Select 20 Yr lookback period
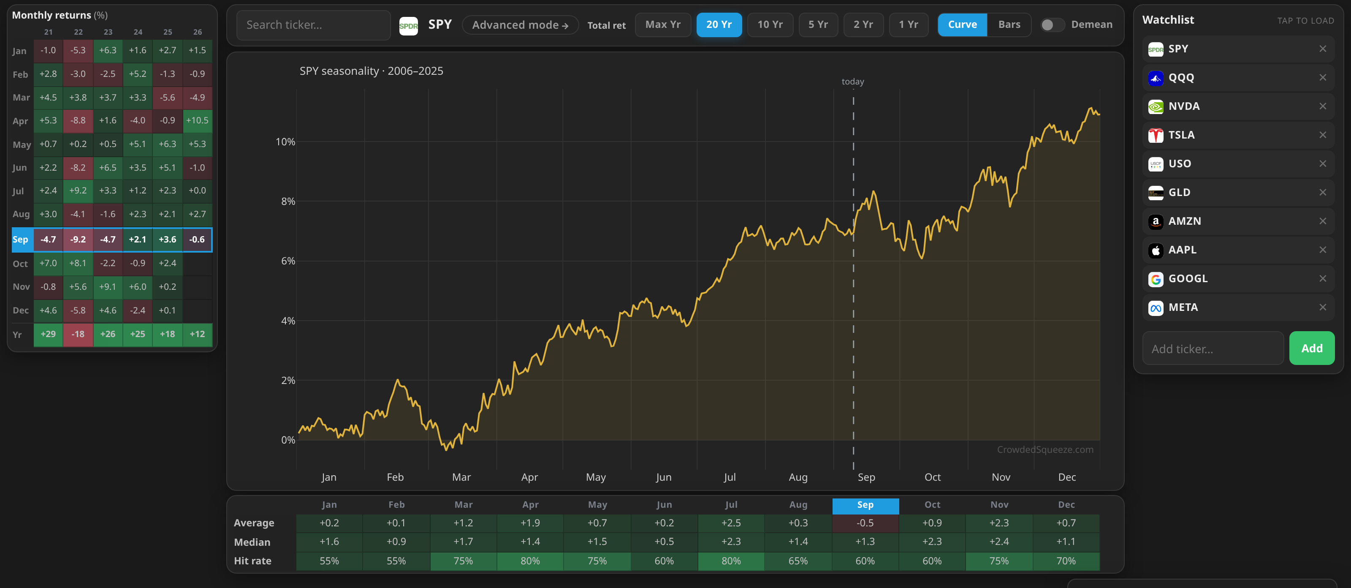This screenshot has width=1351, height=588. tap(719, 24)
